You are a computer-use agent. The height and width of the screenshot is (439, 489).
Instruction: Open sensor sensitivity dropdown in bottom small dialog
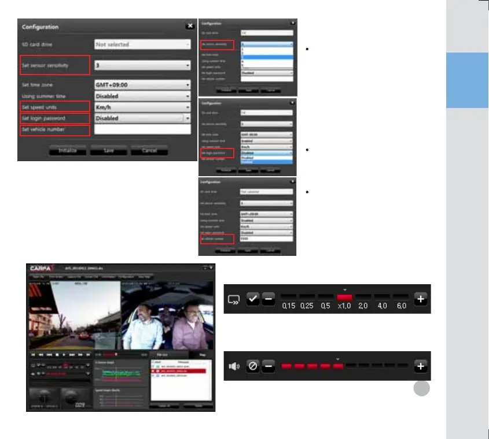pos(266,203)
